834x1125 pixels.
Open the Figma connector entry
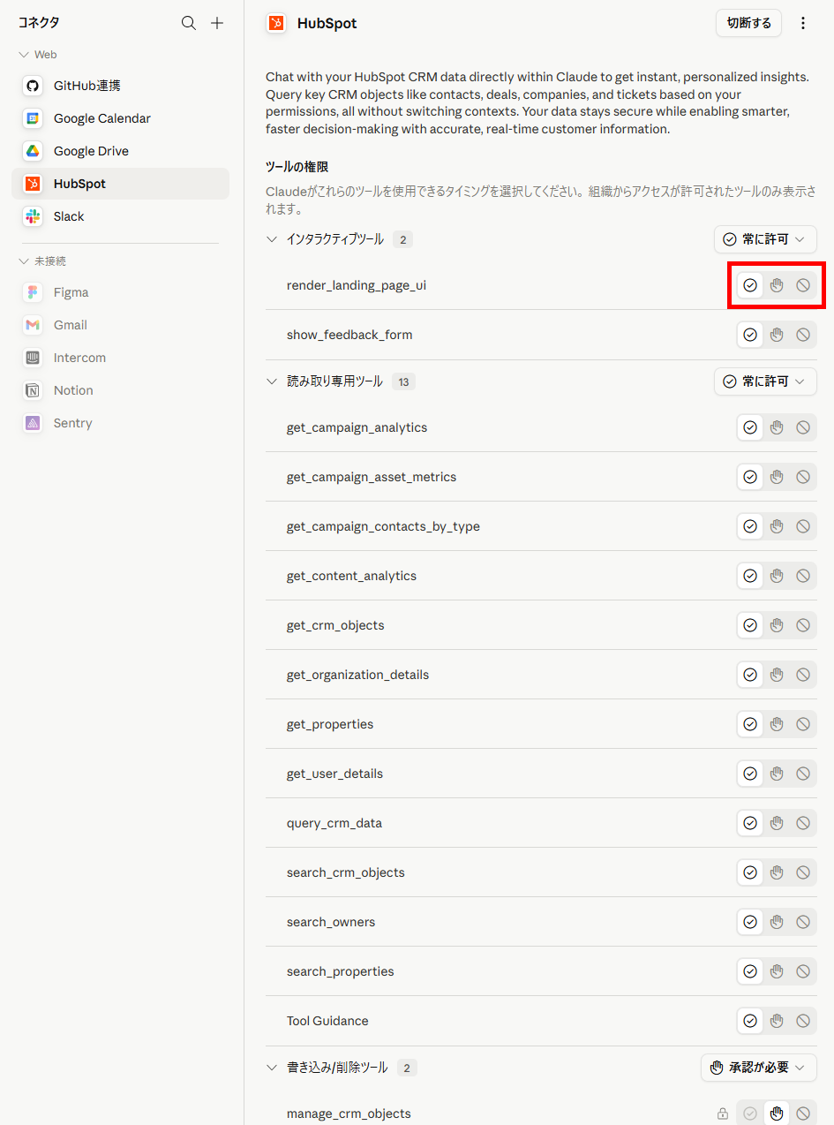point(120,292)
